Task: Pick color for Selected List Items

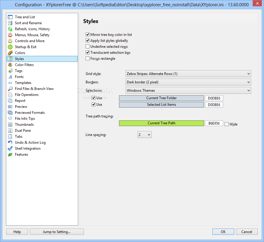Action: tap(161, 105)
